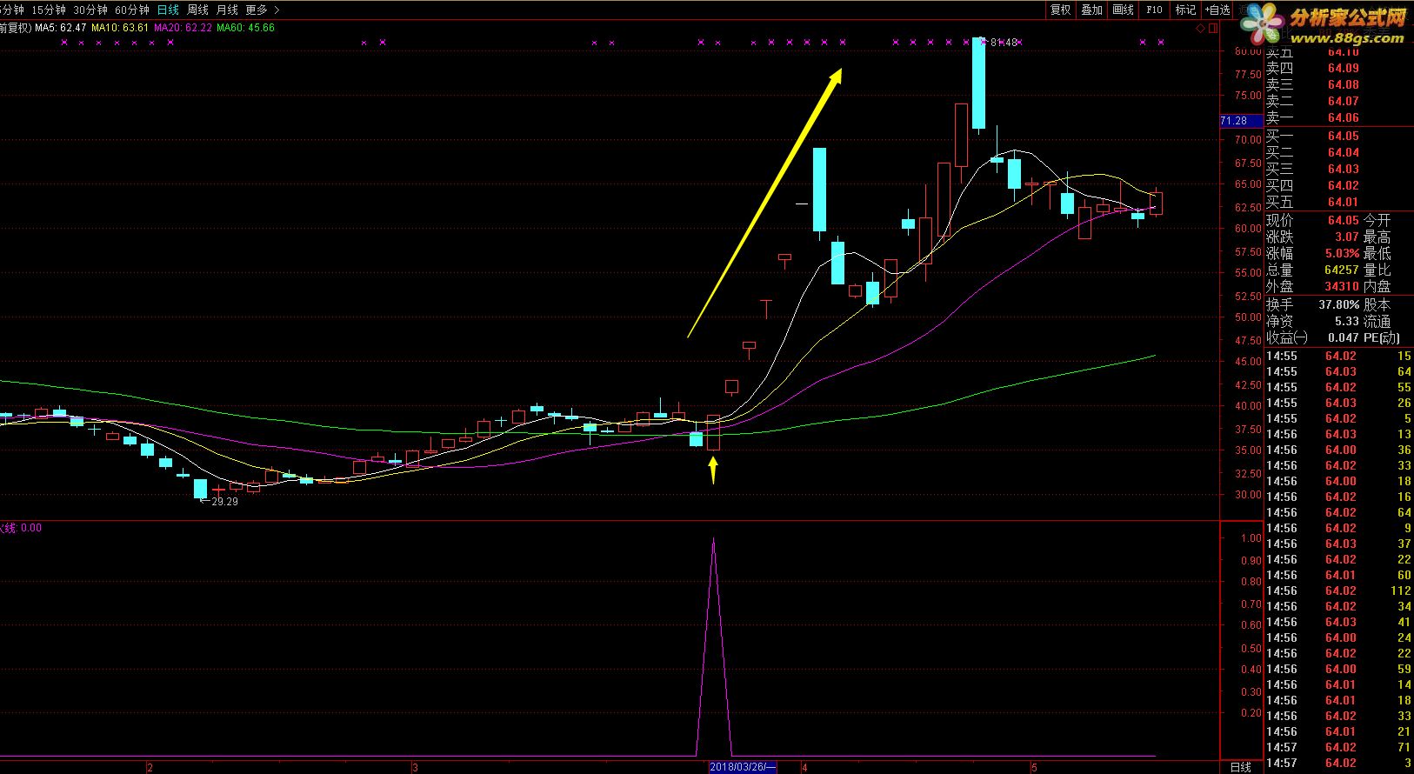Click the 29.29 low price label
This screenshot has width=1414, height=774.
pyautogui.click(x=224, y=502)
